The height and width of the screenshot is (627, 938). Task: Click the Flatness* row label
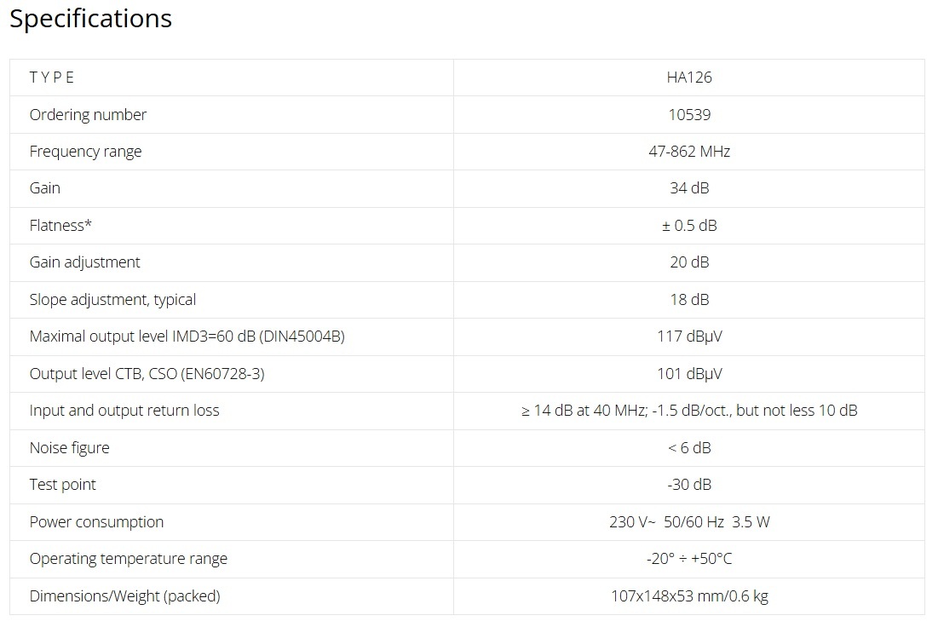pyautogui.click(x=60, y=226)
